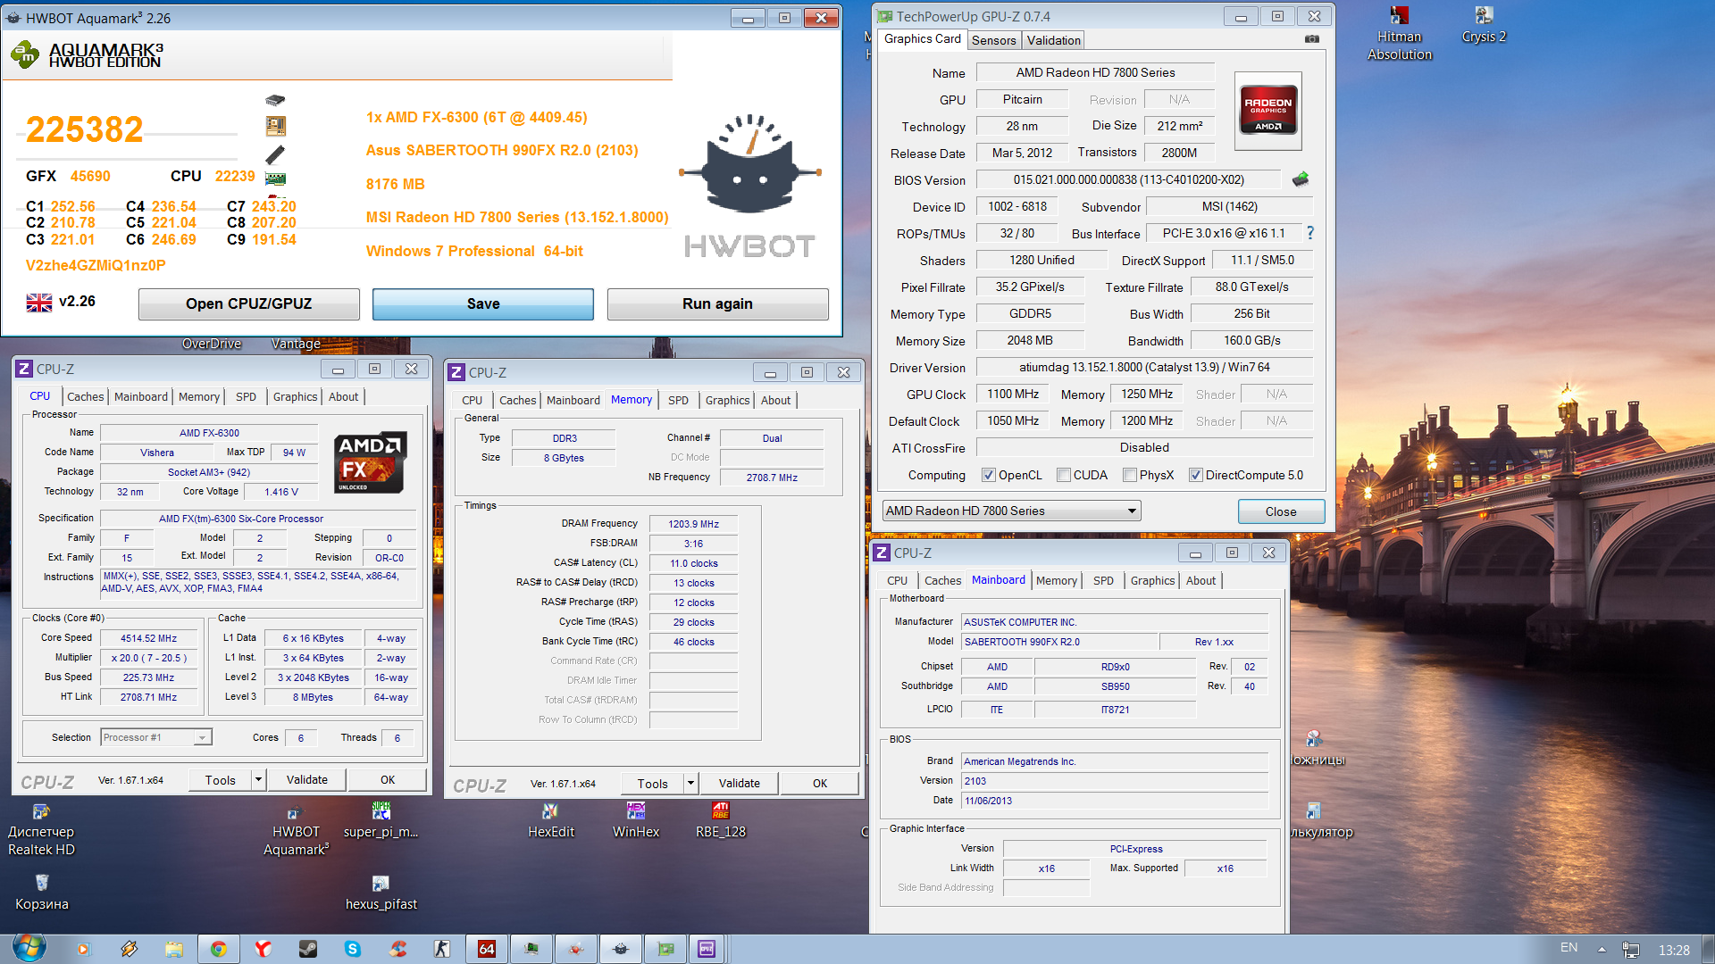Screen dimensions: 1715x964
Task: Click the BIOS Version value 2103 in CPU-Z
Action: [1115, 781]
